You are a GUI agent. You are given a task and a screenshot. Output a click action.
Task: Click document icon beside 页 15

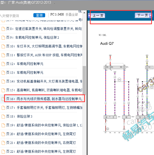(x=3, y=90)
